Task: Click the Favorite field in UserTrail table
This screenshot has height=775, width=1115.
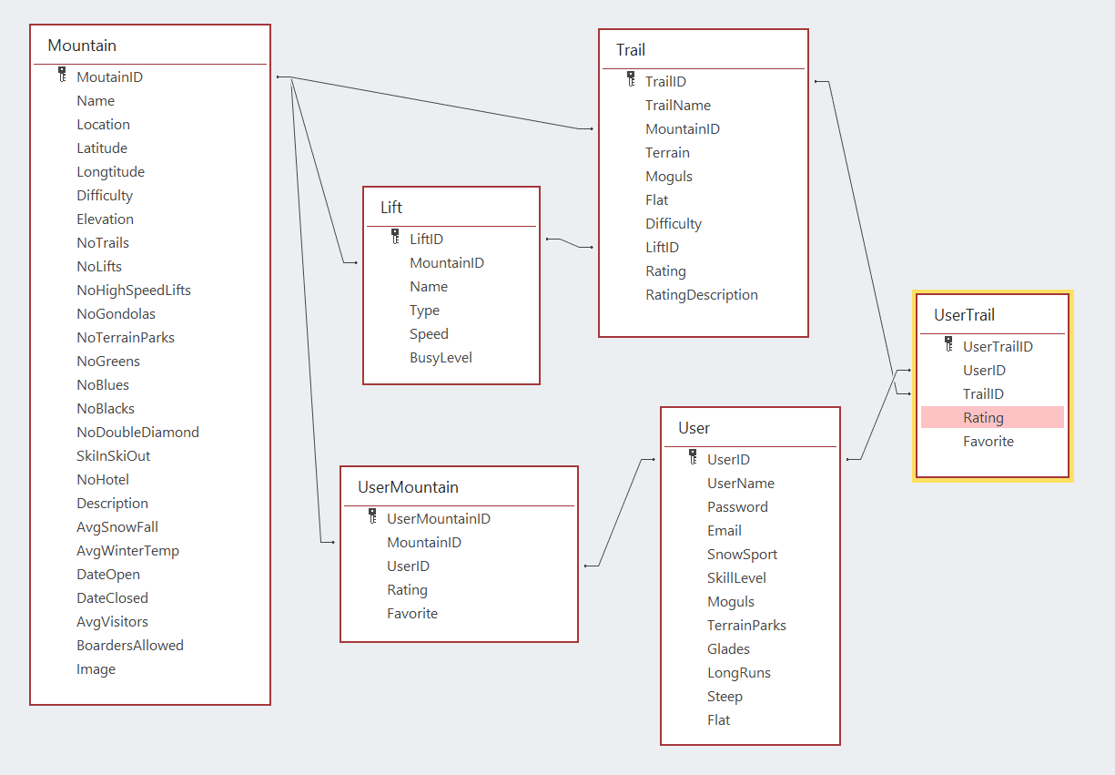Action: coord(988,442)
